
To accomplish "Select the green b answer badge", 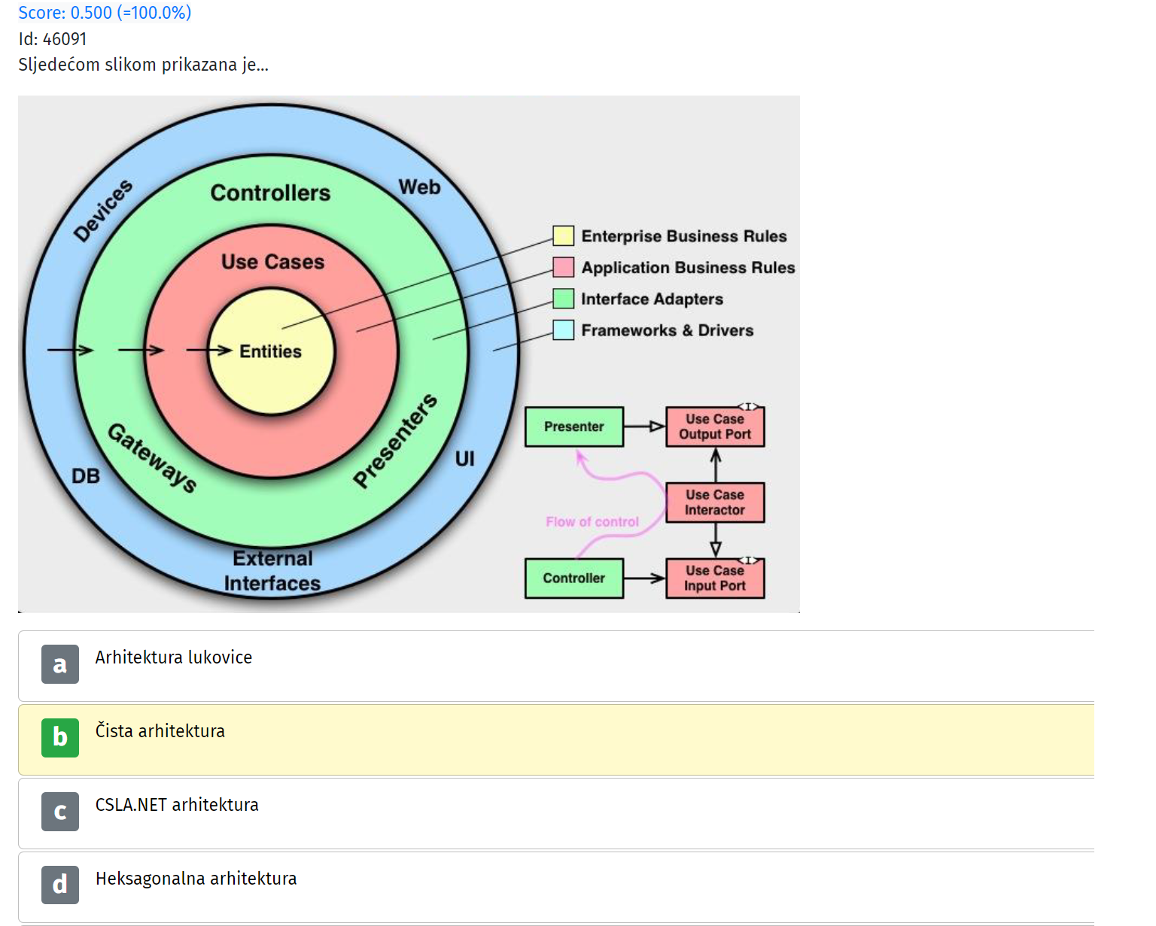I will pyautogui.click(x=60, y=737).
